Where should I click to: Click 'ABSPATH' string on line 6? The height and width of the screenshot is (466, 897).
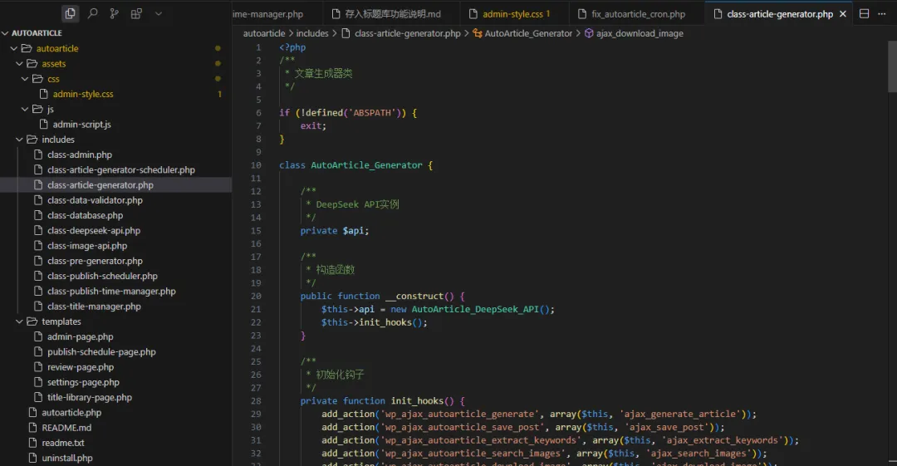tap(372, 113)
